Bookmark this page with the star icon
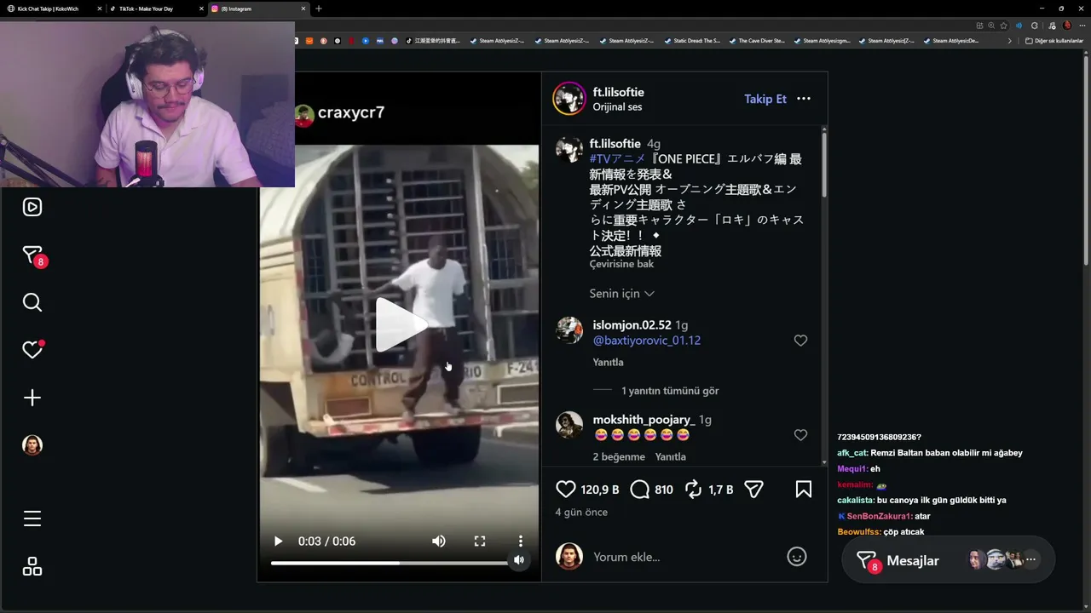This screenshot has width=1091, height=613. 1004,26
